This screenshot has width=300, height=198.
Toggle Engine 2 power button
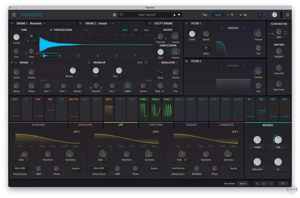(x=81, y=23)
